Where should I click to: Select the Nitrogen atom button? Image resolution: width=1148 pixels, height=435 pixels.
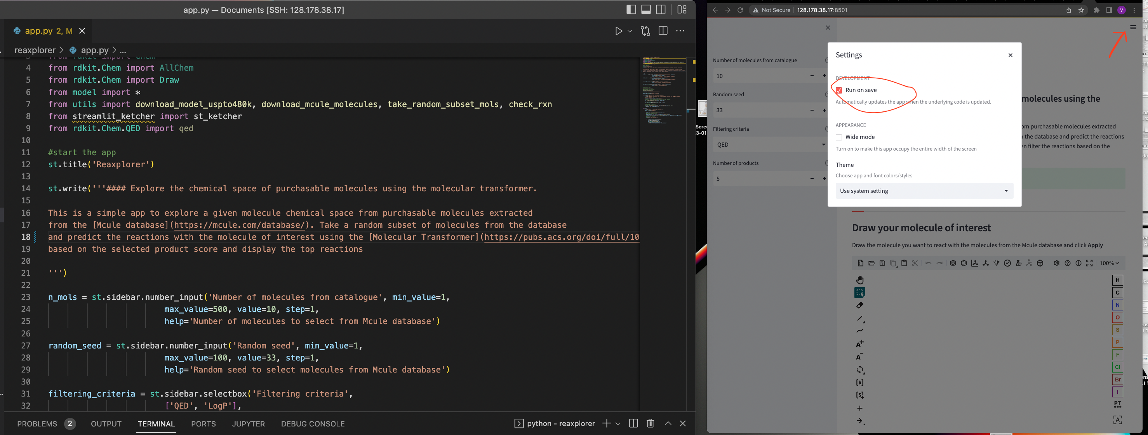[x=1117, y=305]
